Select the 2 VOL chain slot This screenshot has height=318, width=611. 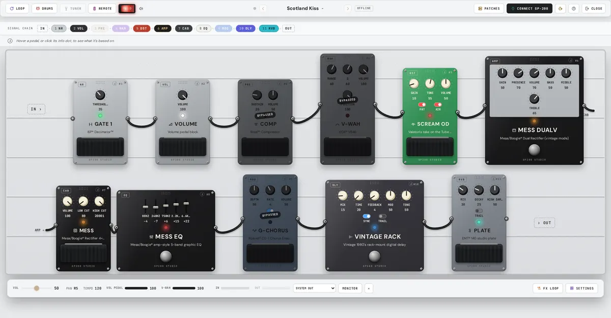pos(78,28)
